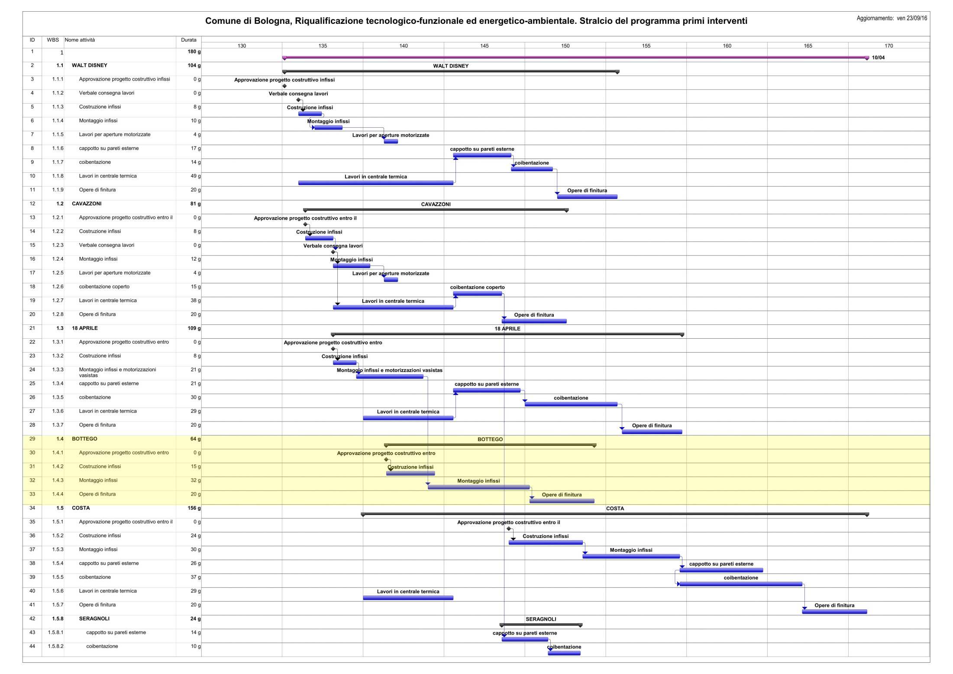
Task: Click the 150 timescale label
Action: (565, 45)
